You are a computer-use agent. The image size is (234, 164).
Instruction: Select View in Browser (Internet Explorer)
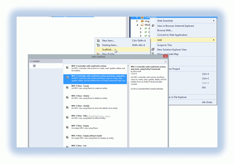[183, 26]
